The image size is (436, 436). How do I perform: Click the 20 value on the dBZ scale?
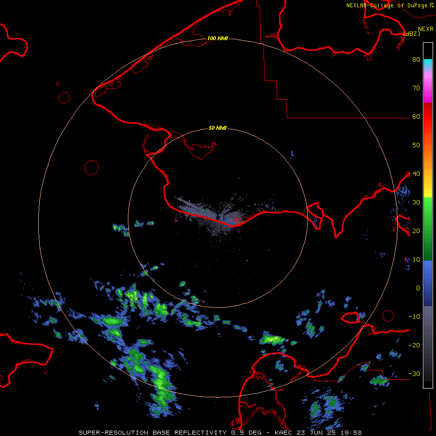tap(416, 231)
